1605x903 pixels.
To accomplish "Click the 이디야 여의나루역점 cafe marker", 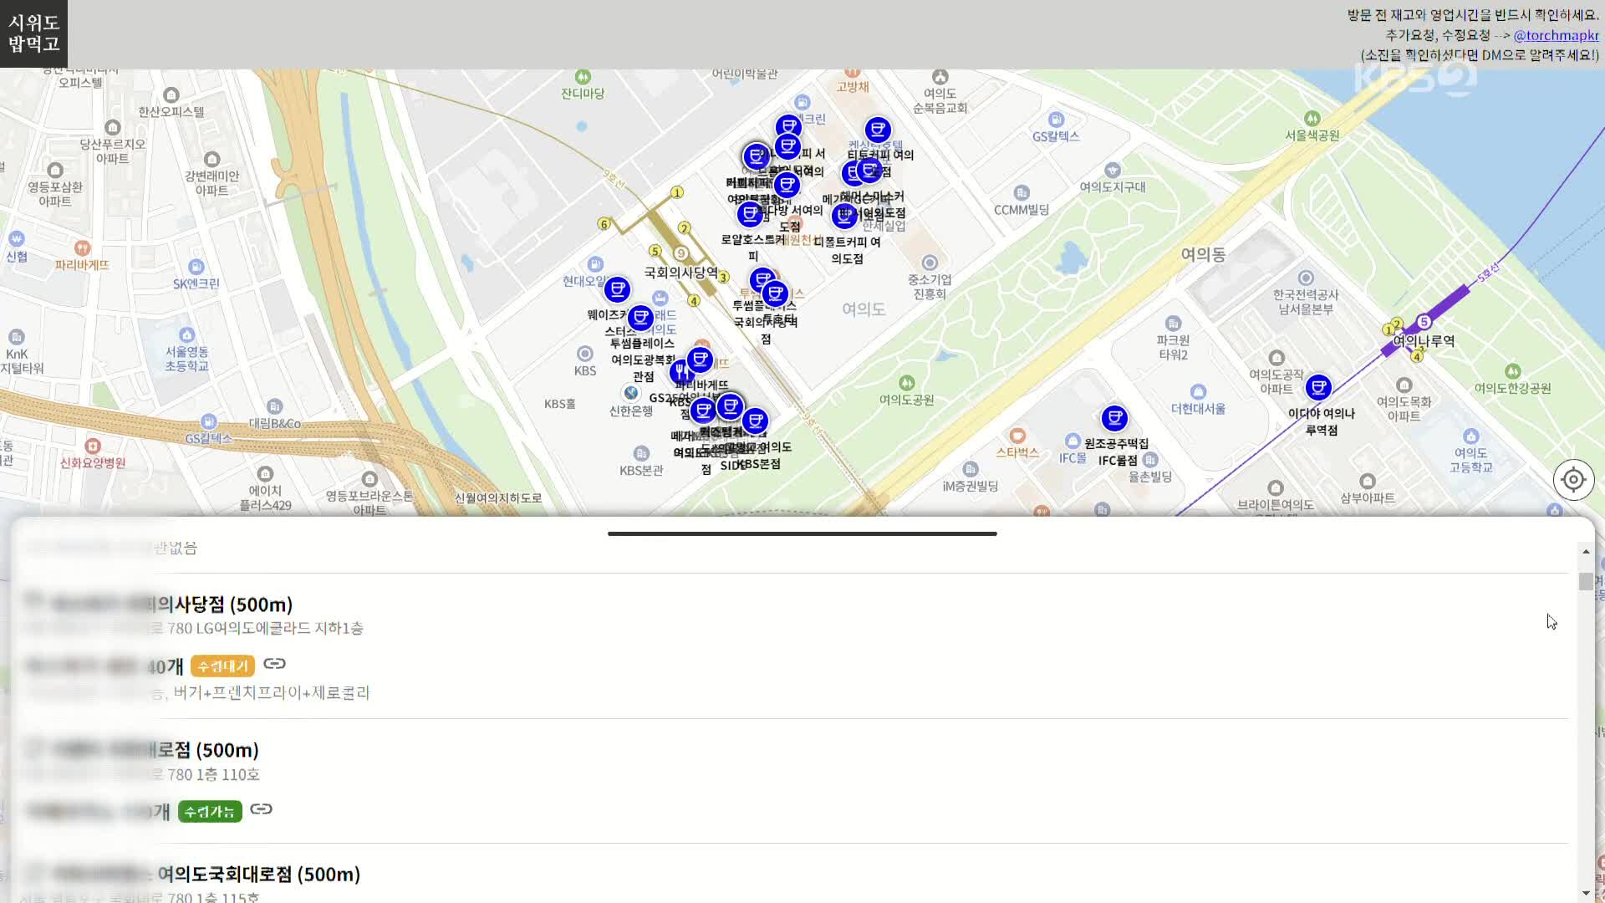I will (x=1318, y=387).
